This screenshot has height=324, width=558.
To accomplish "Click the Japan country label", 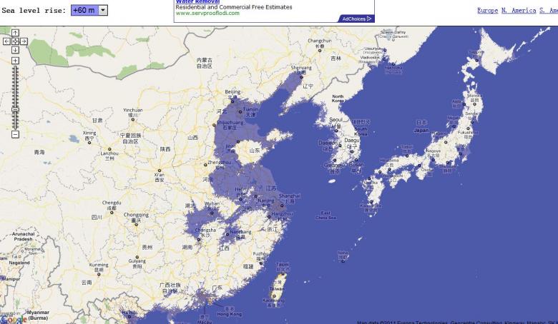I will [x=421, y=130].
